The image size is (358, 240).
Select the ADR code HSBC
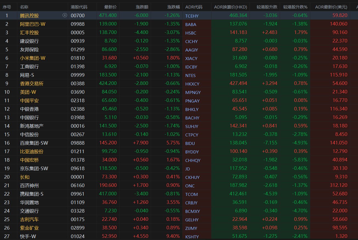pyautogui.click(x=191, y=33)
